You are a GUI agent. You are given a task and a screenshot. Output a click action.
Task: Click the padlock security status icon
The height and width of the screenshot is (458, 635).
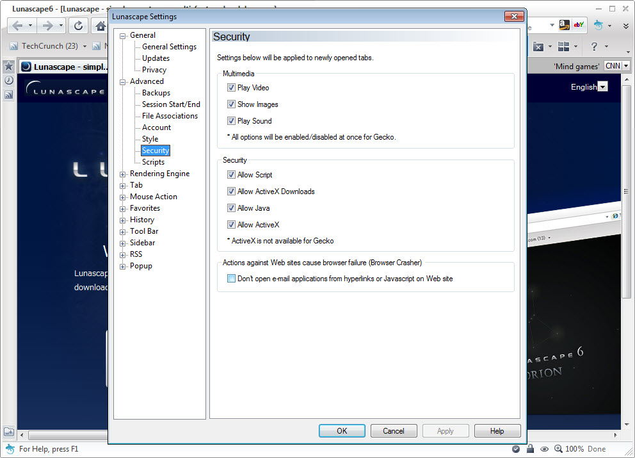tap(530, 448)
